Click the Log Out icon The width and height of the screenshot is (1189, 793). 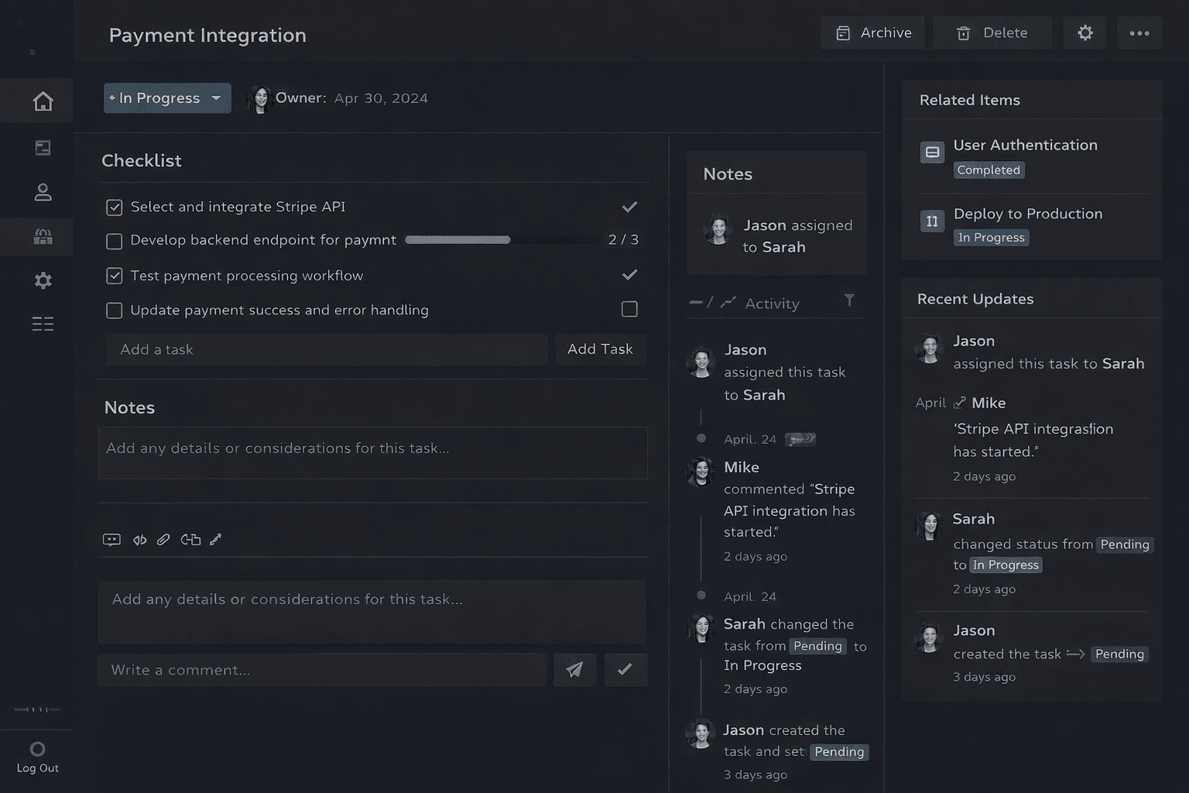point(37,749)
